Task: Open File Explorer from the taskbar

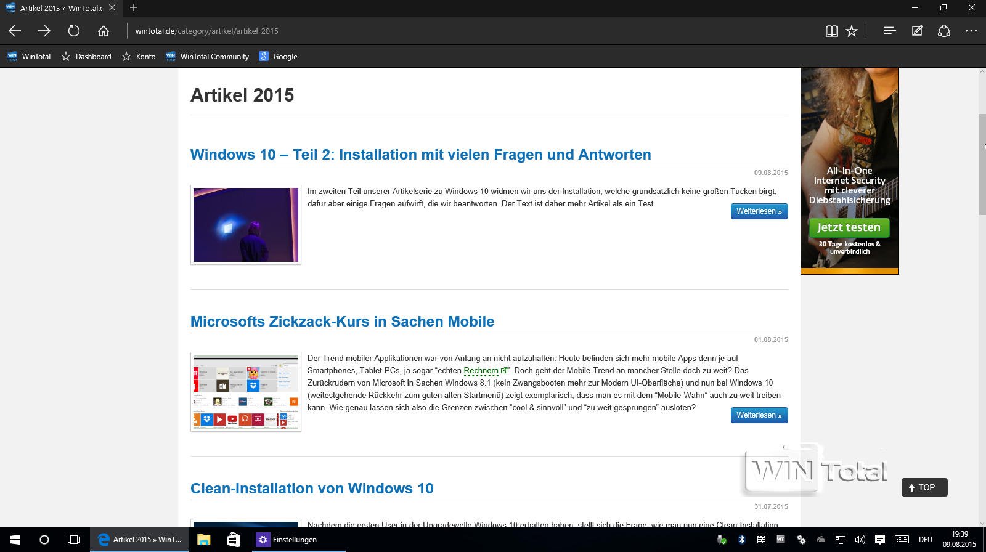Action: [204, 540]
